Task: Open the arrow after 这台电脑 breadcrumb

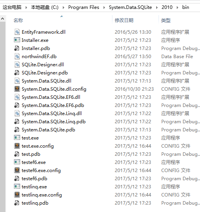Action: 26,7
